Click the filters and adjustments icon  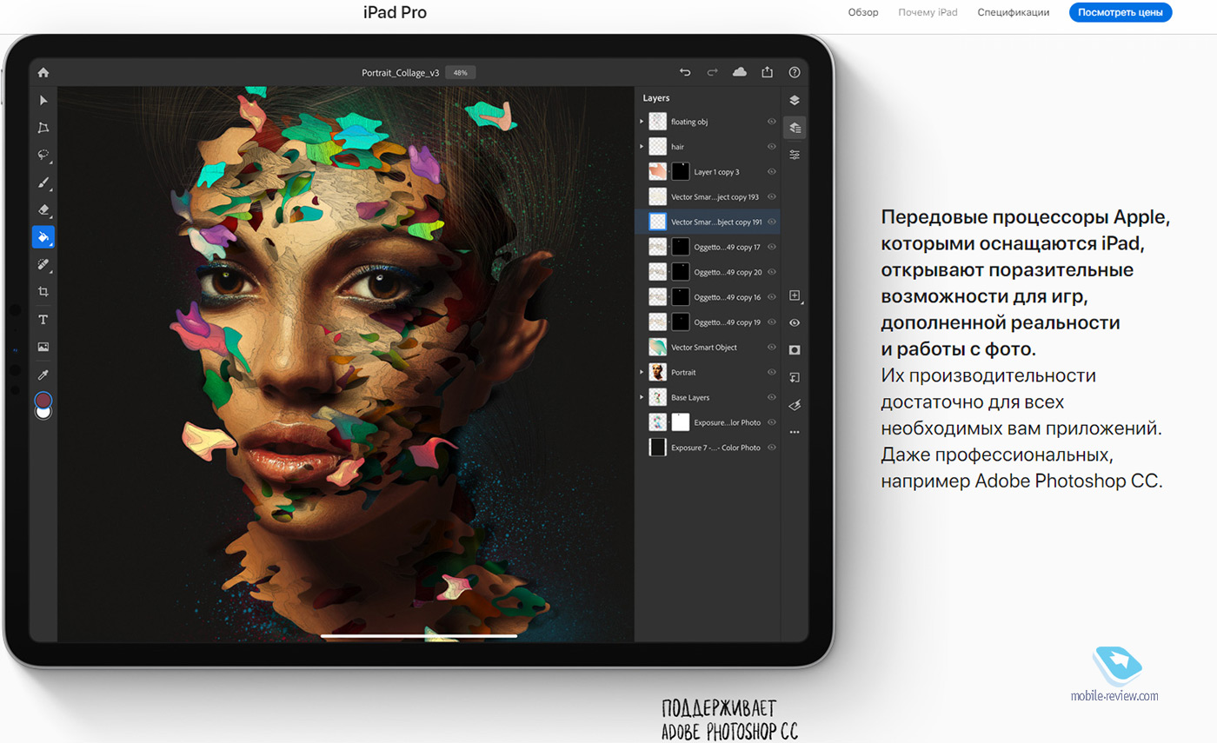795,404
